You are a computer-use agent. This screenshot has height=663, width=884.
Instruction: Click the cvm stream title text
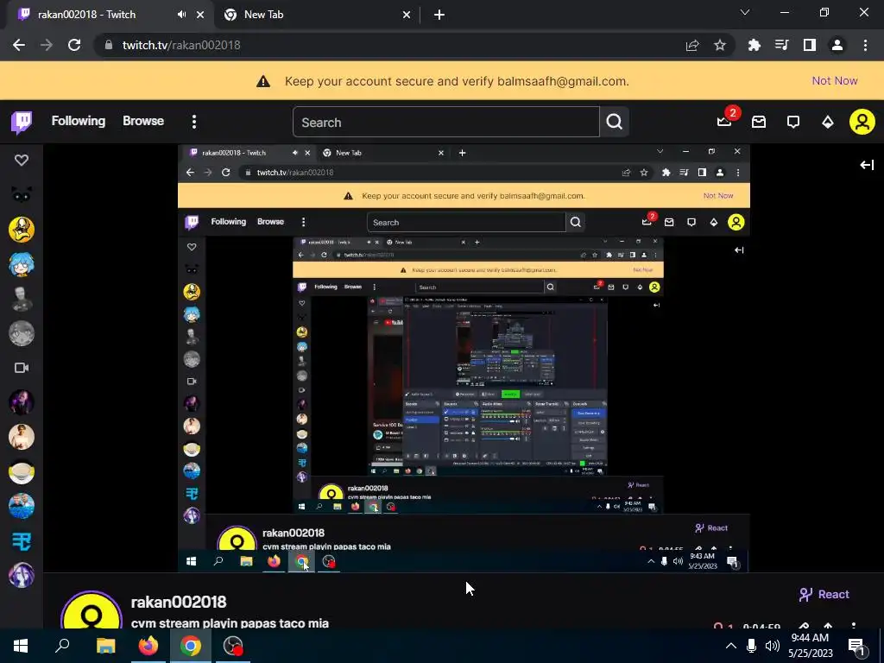[230, 623]
